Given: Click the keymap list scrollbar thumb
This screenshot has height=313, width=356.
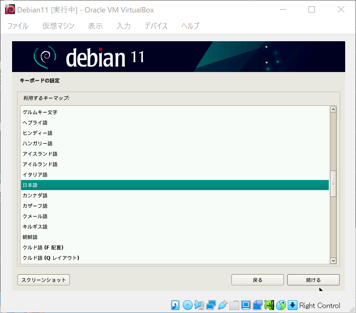Looking at the screenshot, I should (333, 184).
